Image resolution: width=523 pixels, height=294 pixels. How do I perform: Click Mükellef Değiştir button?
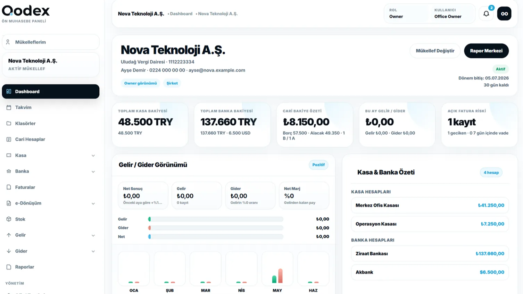[435, 51]
